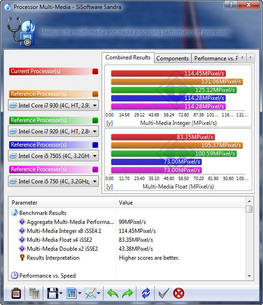The image size is (263, 305).
Task: Click the Value column header
Action: point(181,203)
